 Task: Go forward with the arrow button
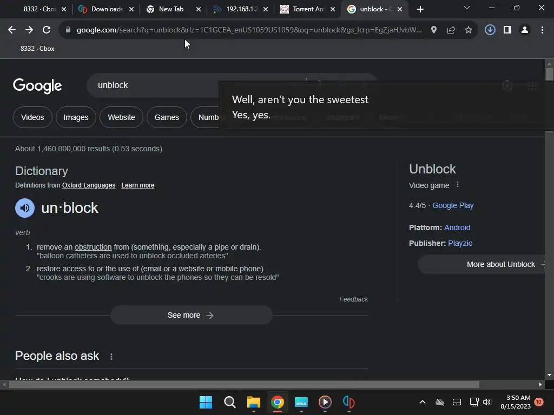coord(29,30)
